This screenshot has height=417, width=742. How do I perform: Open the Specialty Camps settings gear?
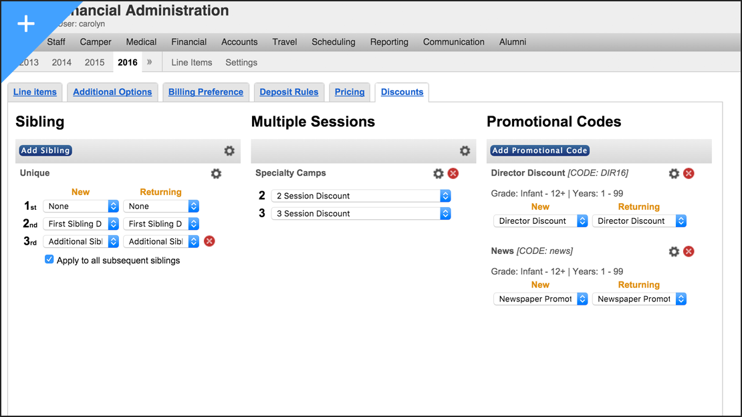[438, 173]
